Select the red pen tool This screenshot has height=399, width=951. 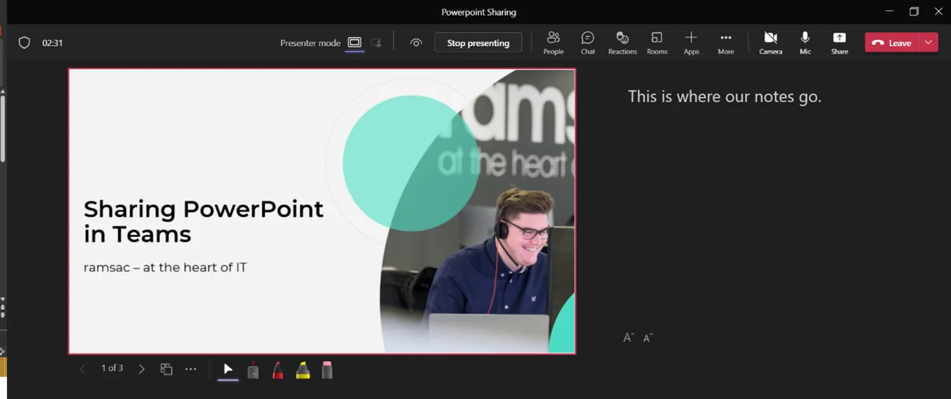tap(277, 370)
